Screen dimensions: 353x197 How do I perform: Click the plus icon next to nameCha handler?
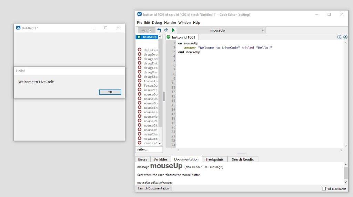point(140,134)
